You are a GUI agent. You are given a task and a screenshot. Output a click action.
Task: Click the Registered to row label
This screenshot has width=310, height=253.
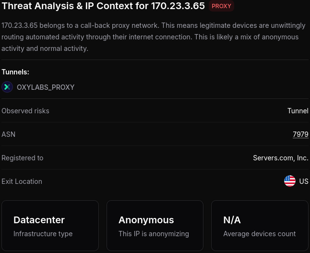[23, 158]
